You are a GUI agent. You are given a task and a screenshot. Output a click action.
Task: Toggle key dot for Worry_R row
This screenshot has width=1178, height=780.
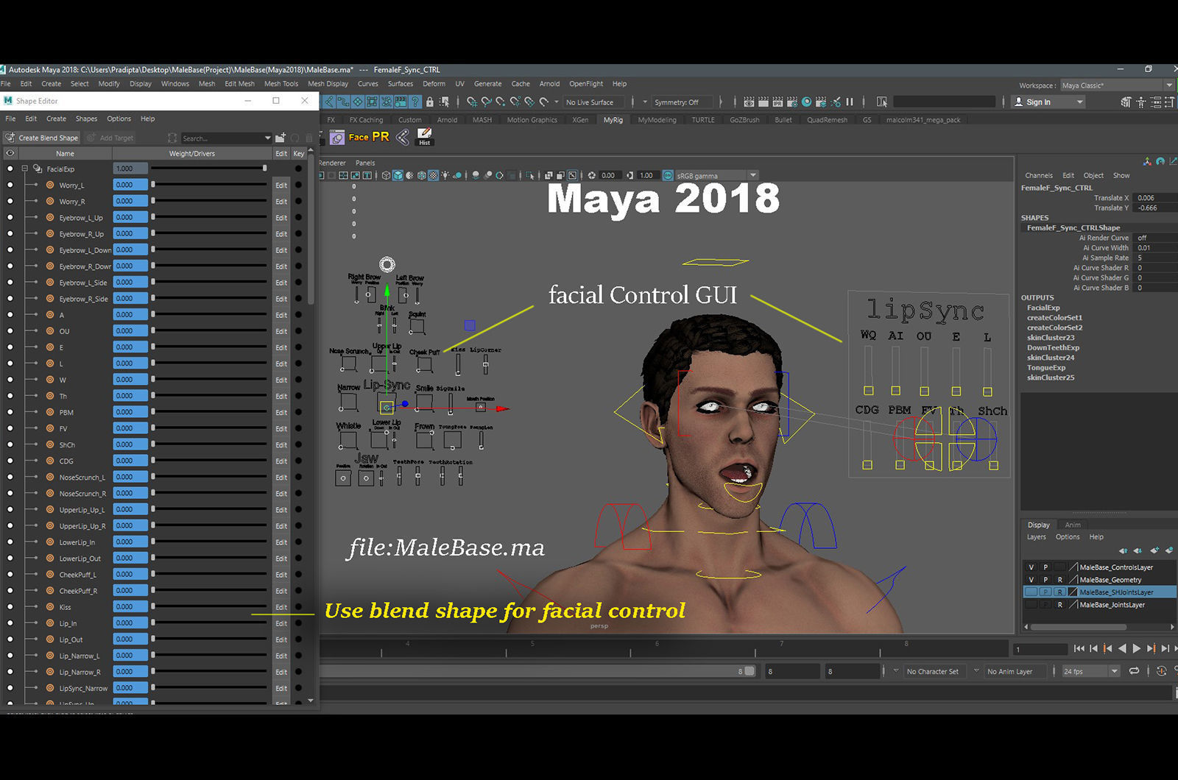tap(298, 201)
